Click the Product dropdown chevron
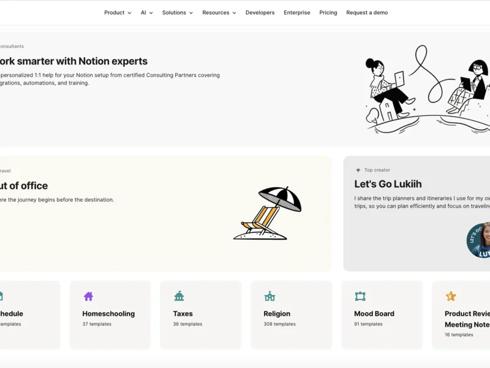490x368 pixels. 129,13
